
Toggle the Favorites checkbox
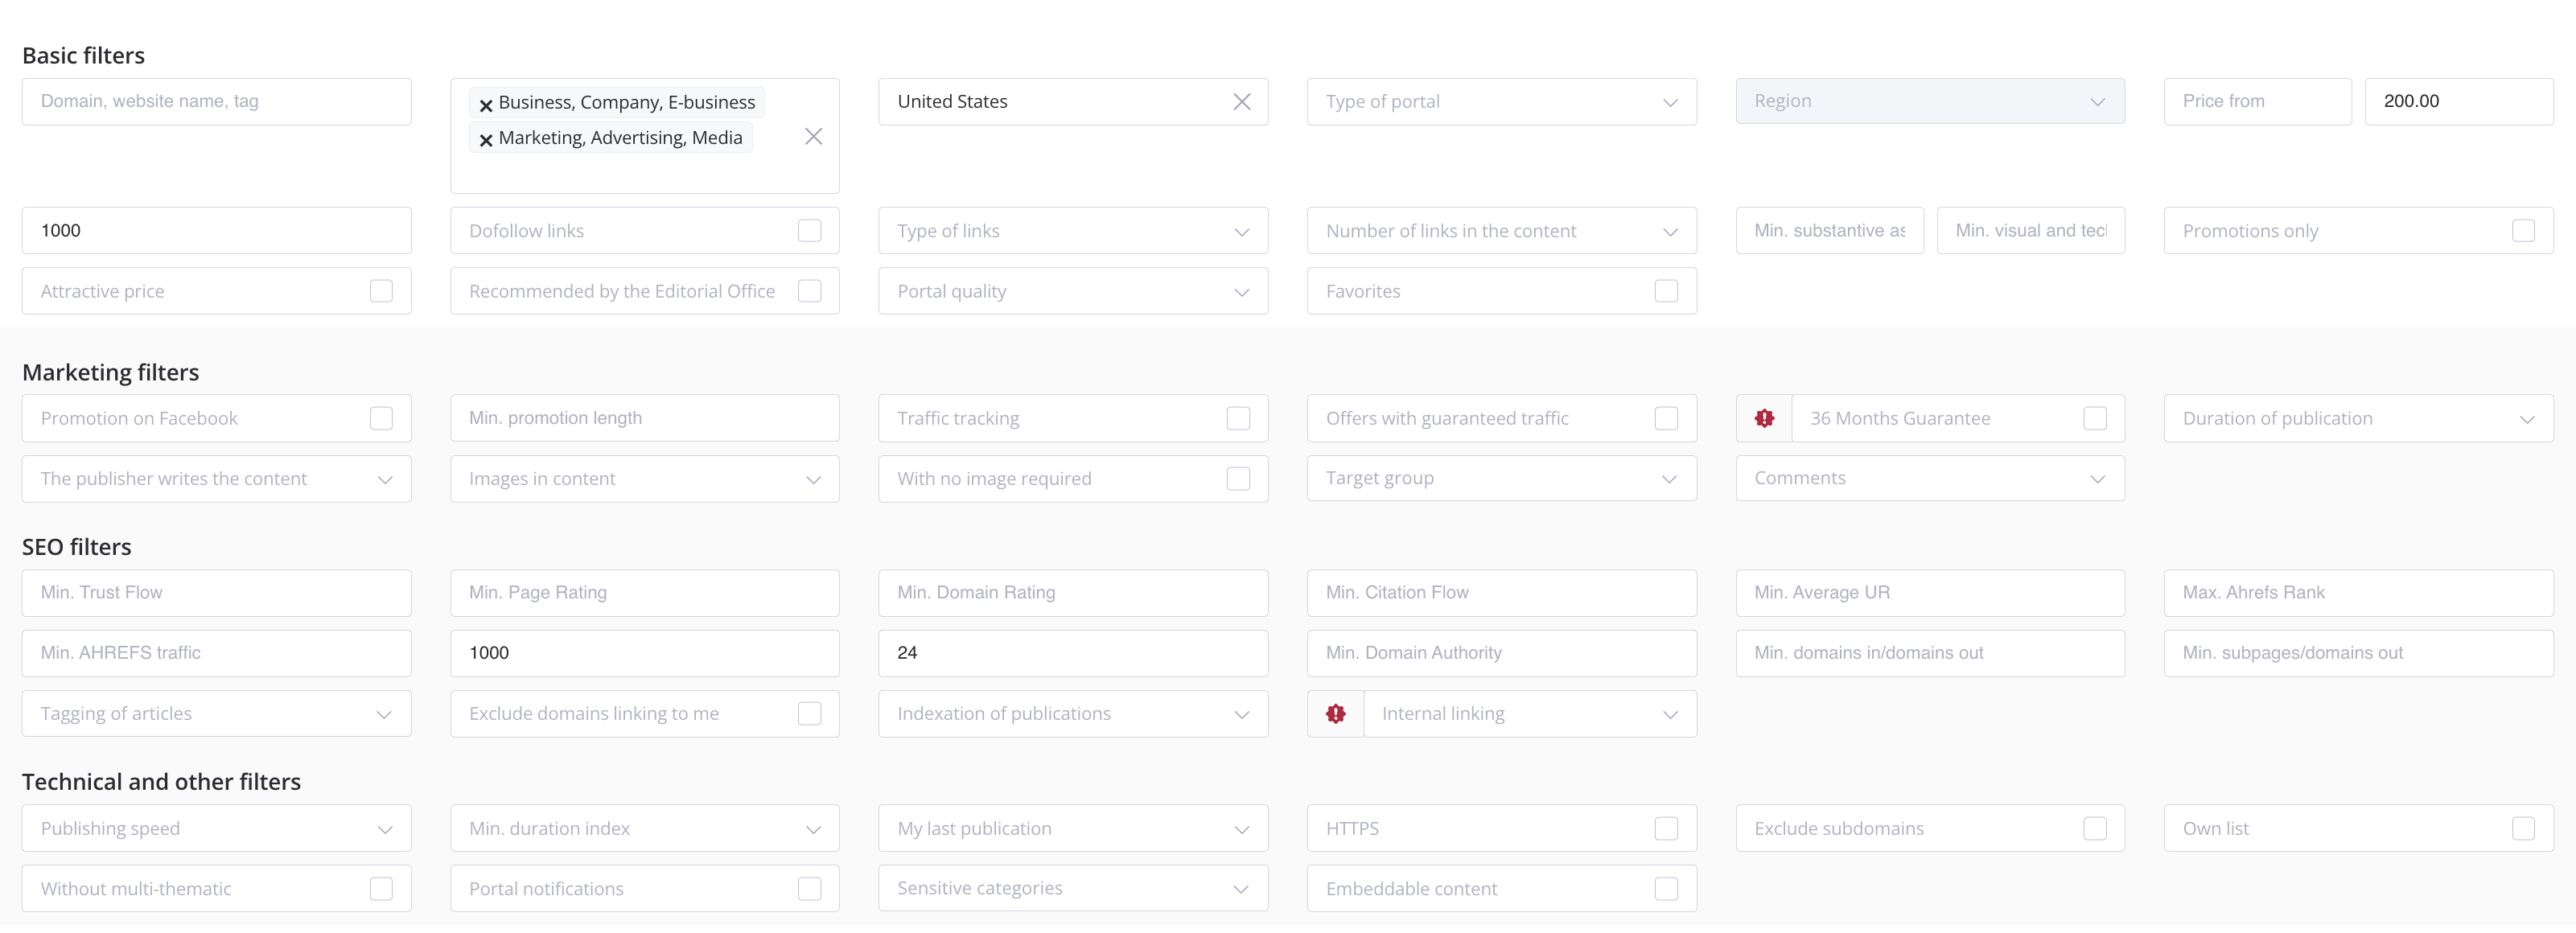(1666, 291)
